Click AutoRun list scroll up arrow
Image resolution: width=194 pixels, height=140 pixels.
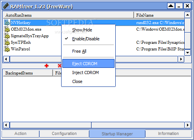click(187, 15)
